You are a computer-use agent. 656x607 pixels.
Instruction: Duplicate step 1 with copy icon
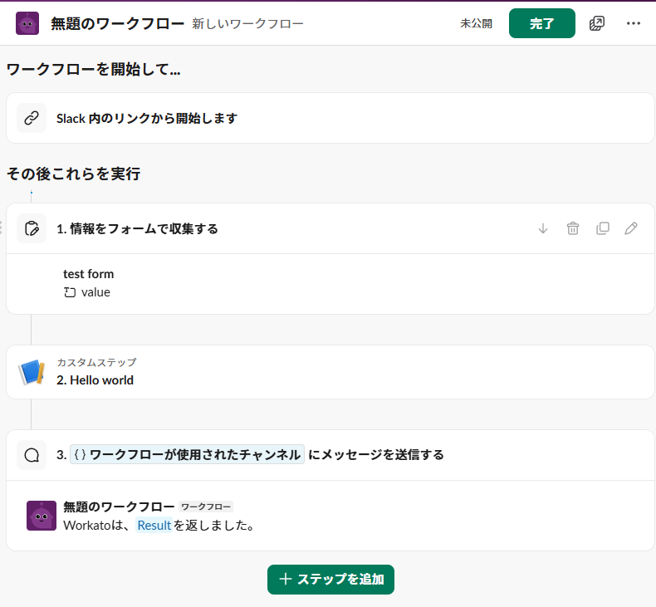[603, 228]
